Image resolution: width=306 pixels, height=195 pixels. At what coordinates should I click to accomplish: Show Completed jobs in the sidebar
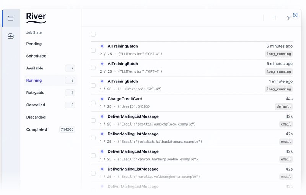36,129
